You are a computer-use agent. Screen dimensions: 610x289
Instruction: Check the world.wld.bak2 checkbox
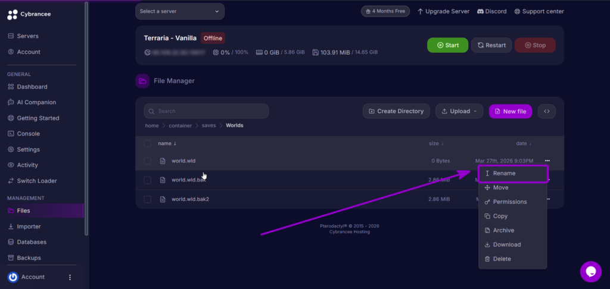148,199
